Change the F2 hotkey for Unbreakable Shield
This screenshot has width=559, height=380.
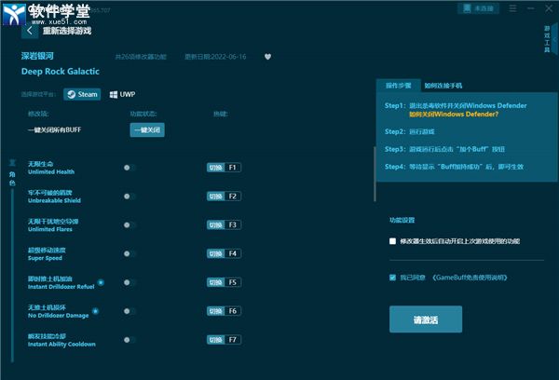click(224, 197)
